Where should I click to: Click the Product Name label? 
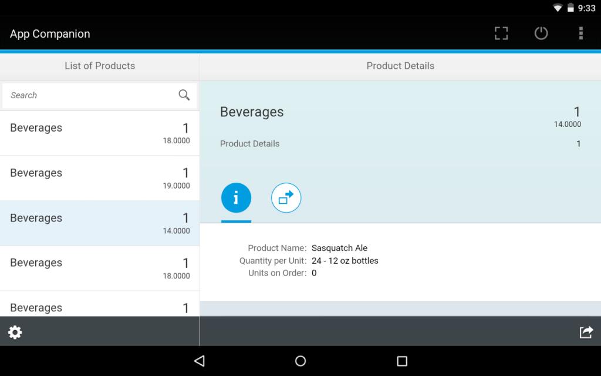pyautogui.click(x=277, y=249)
